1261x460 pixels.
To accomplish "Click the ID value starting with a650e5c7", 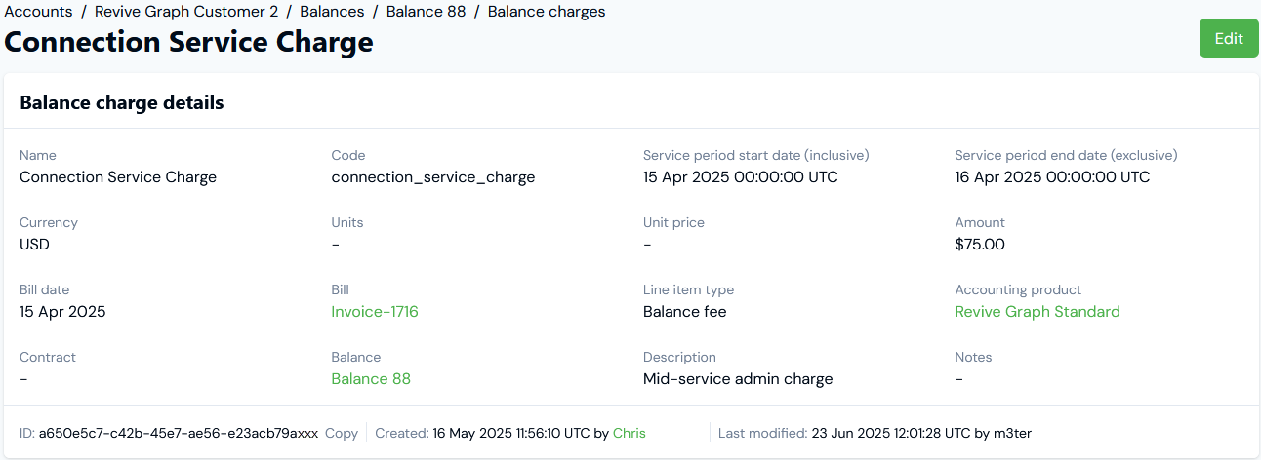I will click(179, 433).
